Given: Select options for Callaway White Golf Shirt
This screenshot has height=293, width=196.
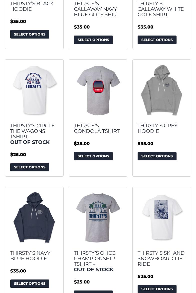Looking at the screenshot, I should pyautogui.click(x=157, y=40).
